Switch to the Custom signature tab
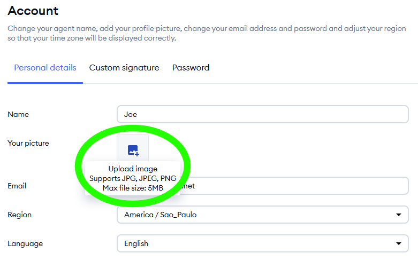Screen dimensions: 418x261 (124, 67)
